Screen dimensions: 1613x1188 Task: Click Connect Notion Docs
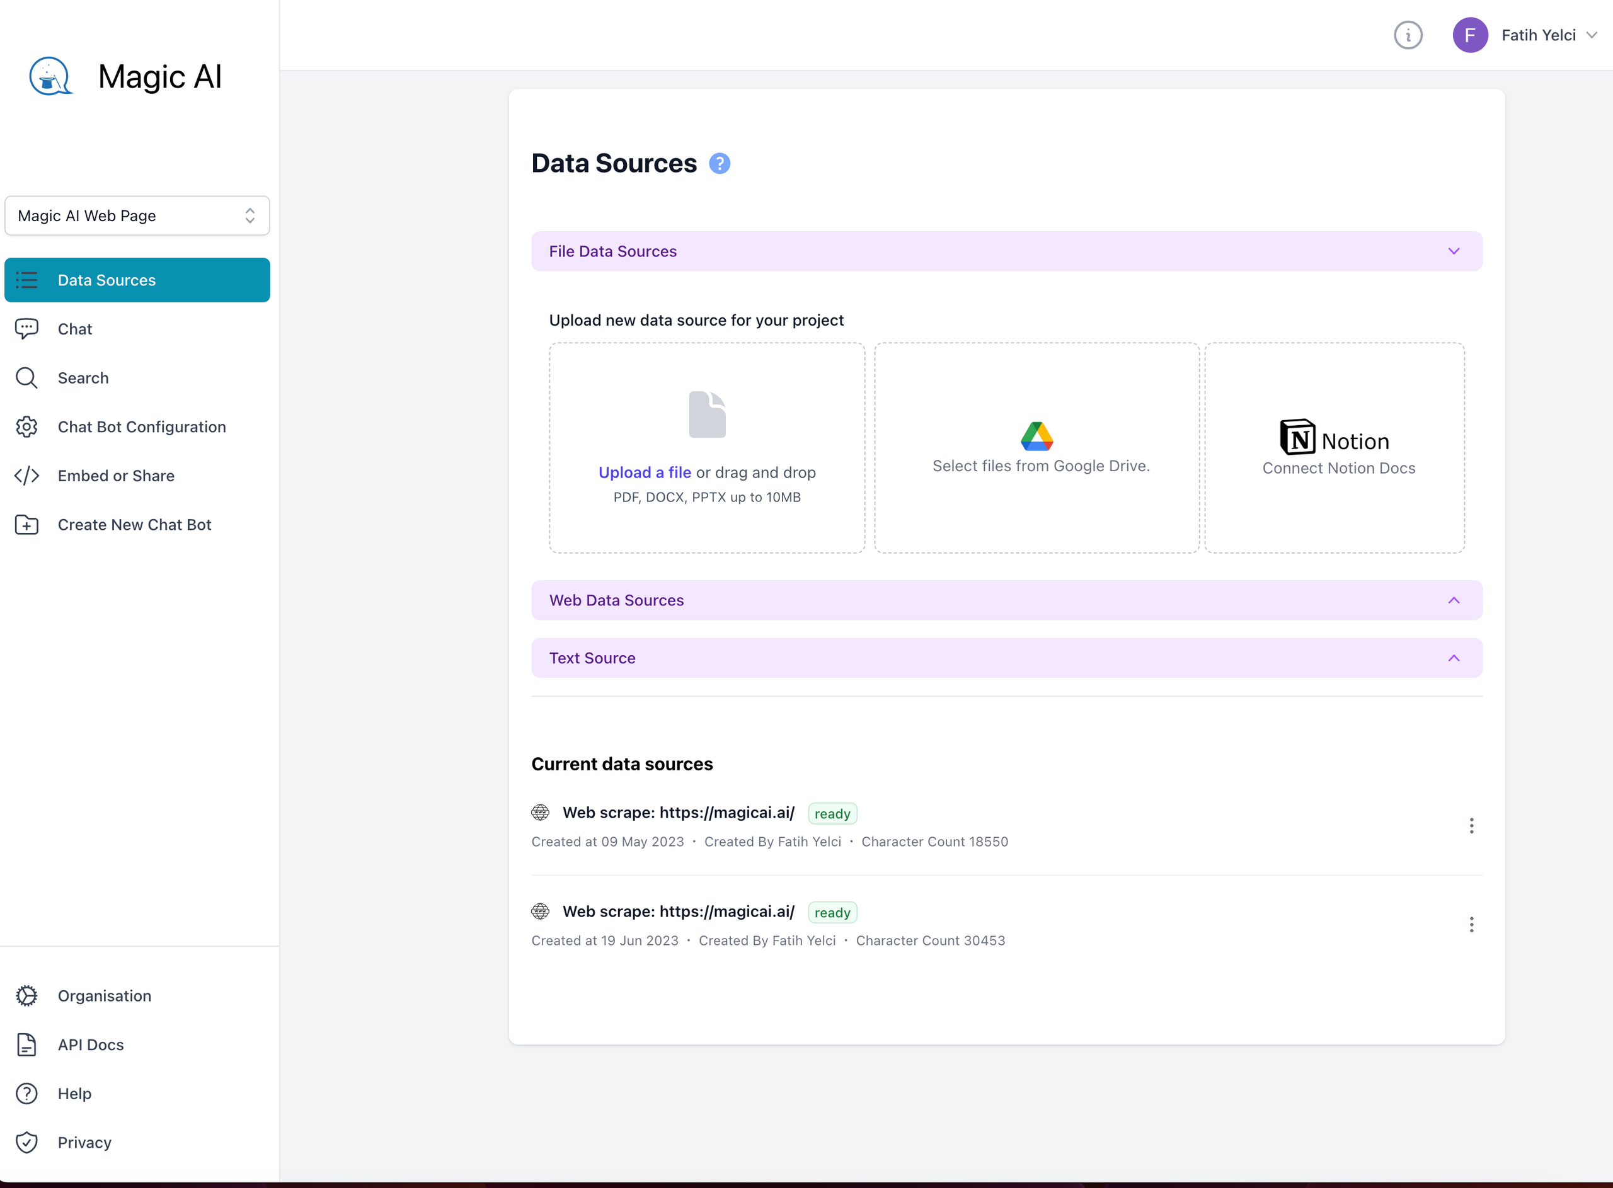[1338, 468]
